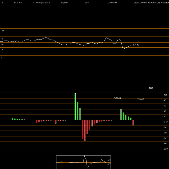Click the 80 label on the MR axis
The image size is (169, 169).
165,100
